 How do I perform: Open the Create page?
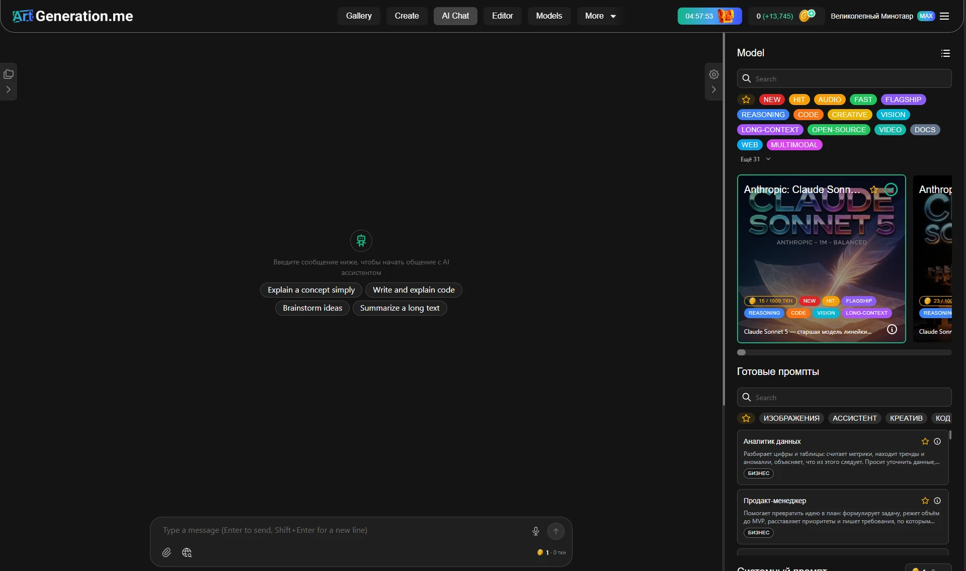[407, 16]
